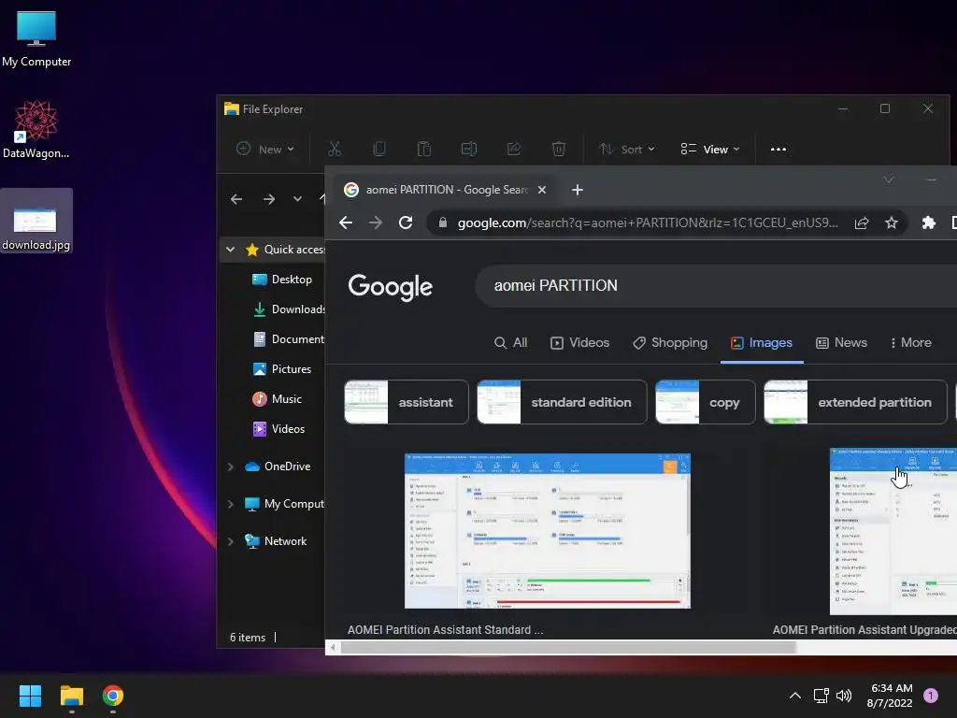Open Videos in File Explorer sidebar
The width and height of the screenshot is (957, 718).
(x=279, y=428)
